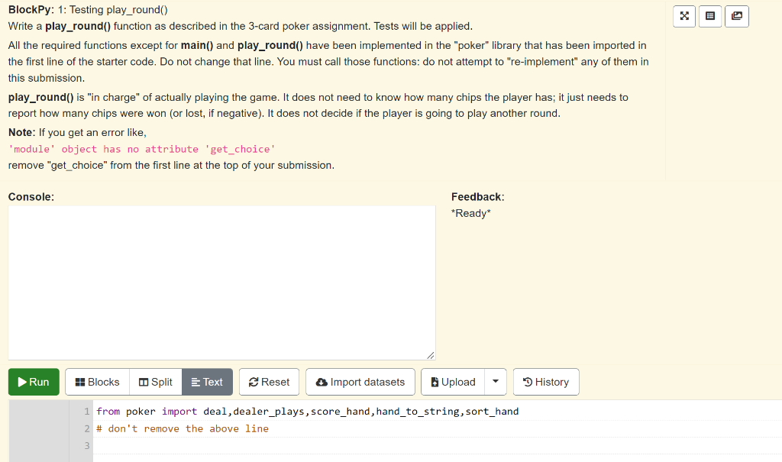Screen dimensions: 782x462
Task: Click the image gallery icon top right
Action: tap(736, 16)
